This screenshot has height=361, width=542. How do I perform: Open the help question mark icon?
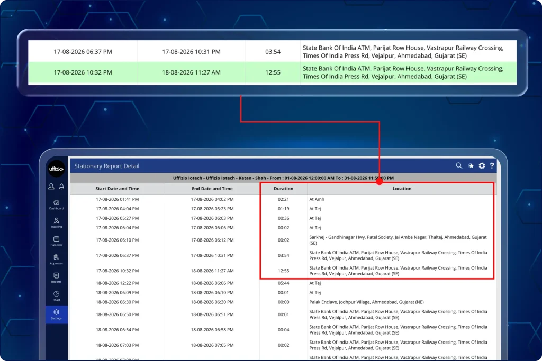pos(492,165)
